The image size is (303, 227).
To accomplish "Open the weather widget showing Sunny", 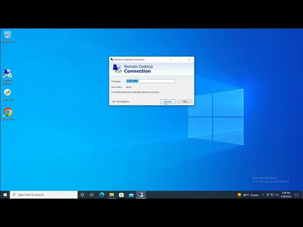I will coord(249,194).
